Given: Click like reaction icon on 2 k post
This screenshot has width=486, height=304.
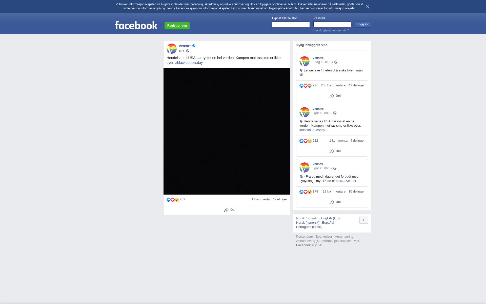Looking at the screenshot, I should 301,86.
